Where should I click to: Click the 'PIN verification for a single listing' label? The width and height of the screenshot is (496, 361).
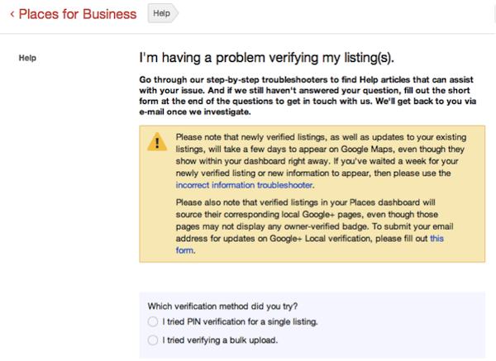[x=240, y=321]
